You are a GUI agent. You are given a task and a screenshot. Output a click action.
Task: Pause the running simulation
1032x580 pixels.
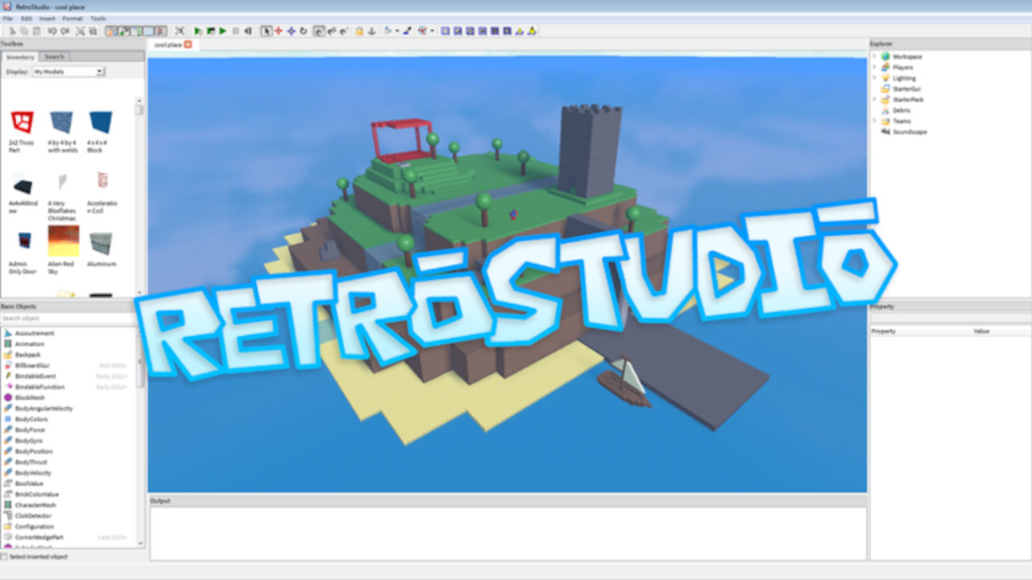(x=235, y=31)
